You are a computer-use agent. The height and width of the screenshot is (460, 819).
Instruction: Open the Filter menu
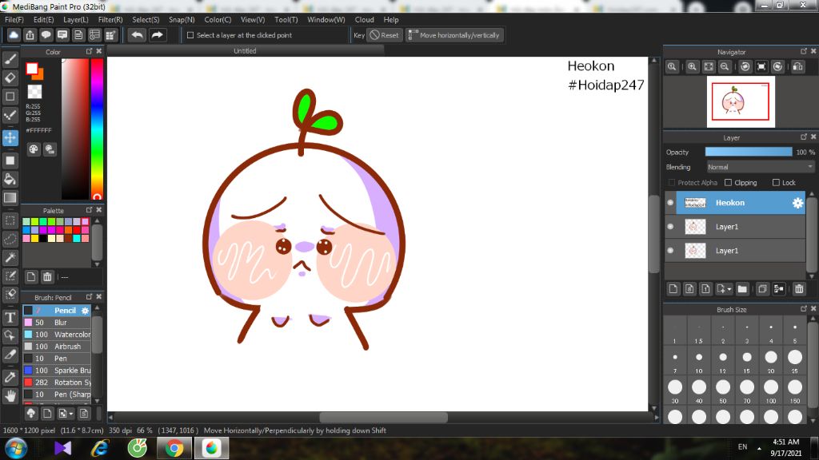(x=110, y=20)
